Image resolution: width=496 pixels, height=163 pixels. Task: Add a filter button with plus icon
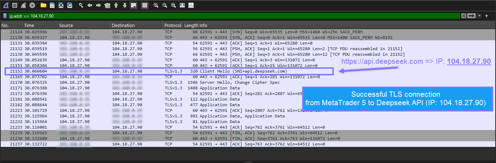pos(487,16)
